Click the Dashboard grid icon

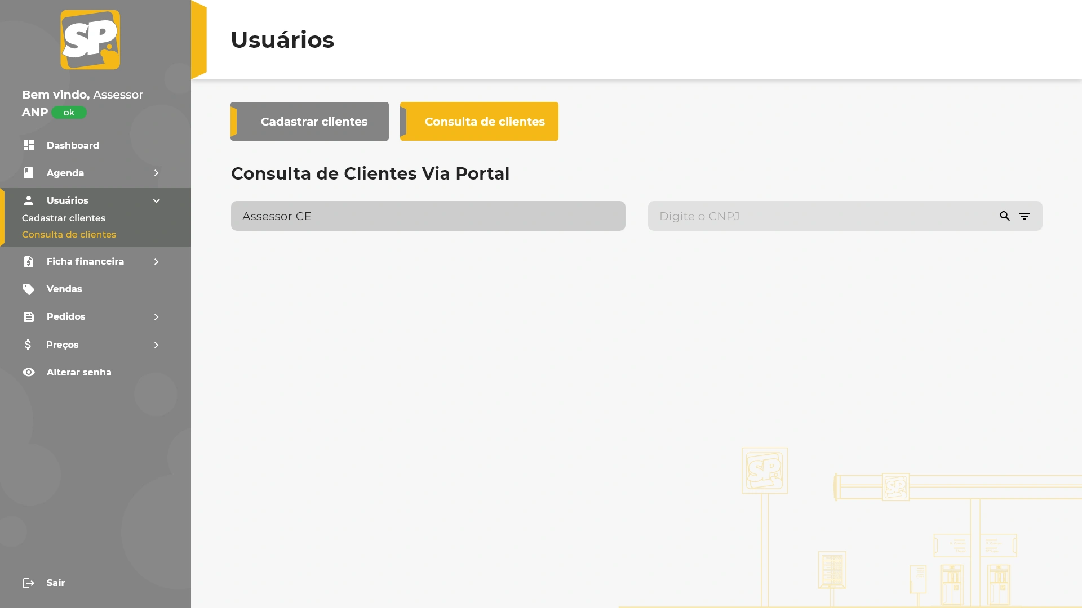click(x=29, y=145)
